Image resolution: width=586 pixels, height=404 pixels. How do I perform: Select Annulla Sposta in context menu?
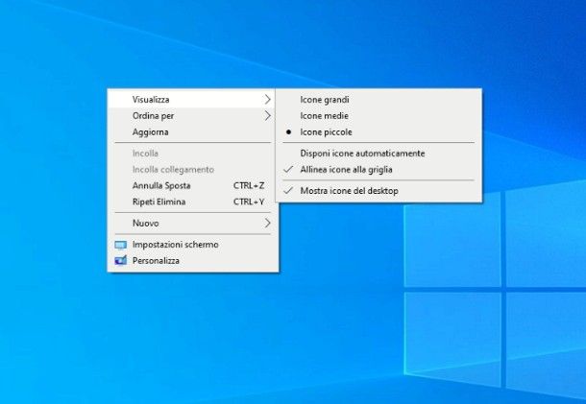tap(192, 185)
